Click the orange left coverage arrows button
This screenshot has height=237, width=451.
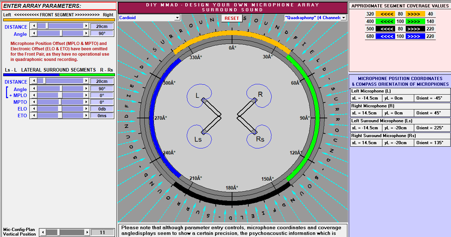click(x=385, y=14)
